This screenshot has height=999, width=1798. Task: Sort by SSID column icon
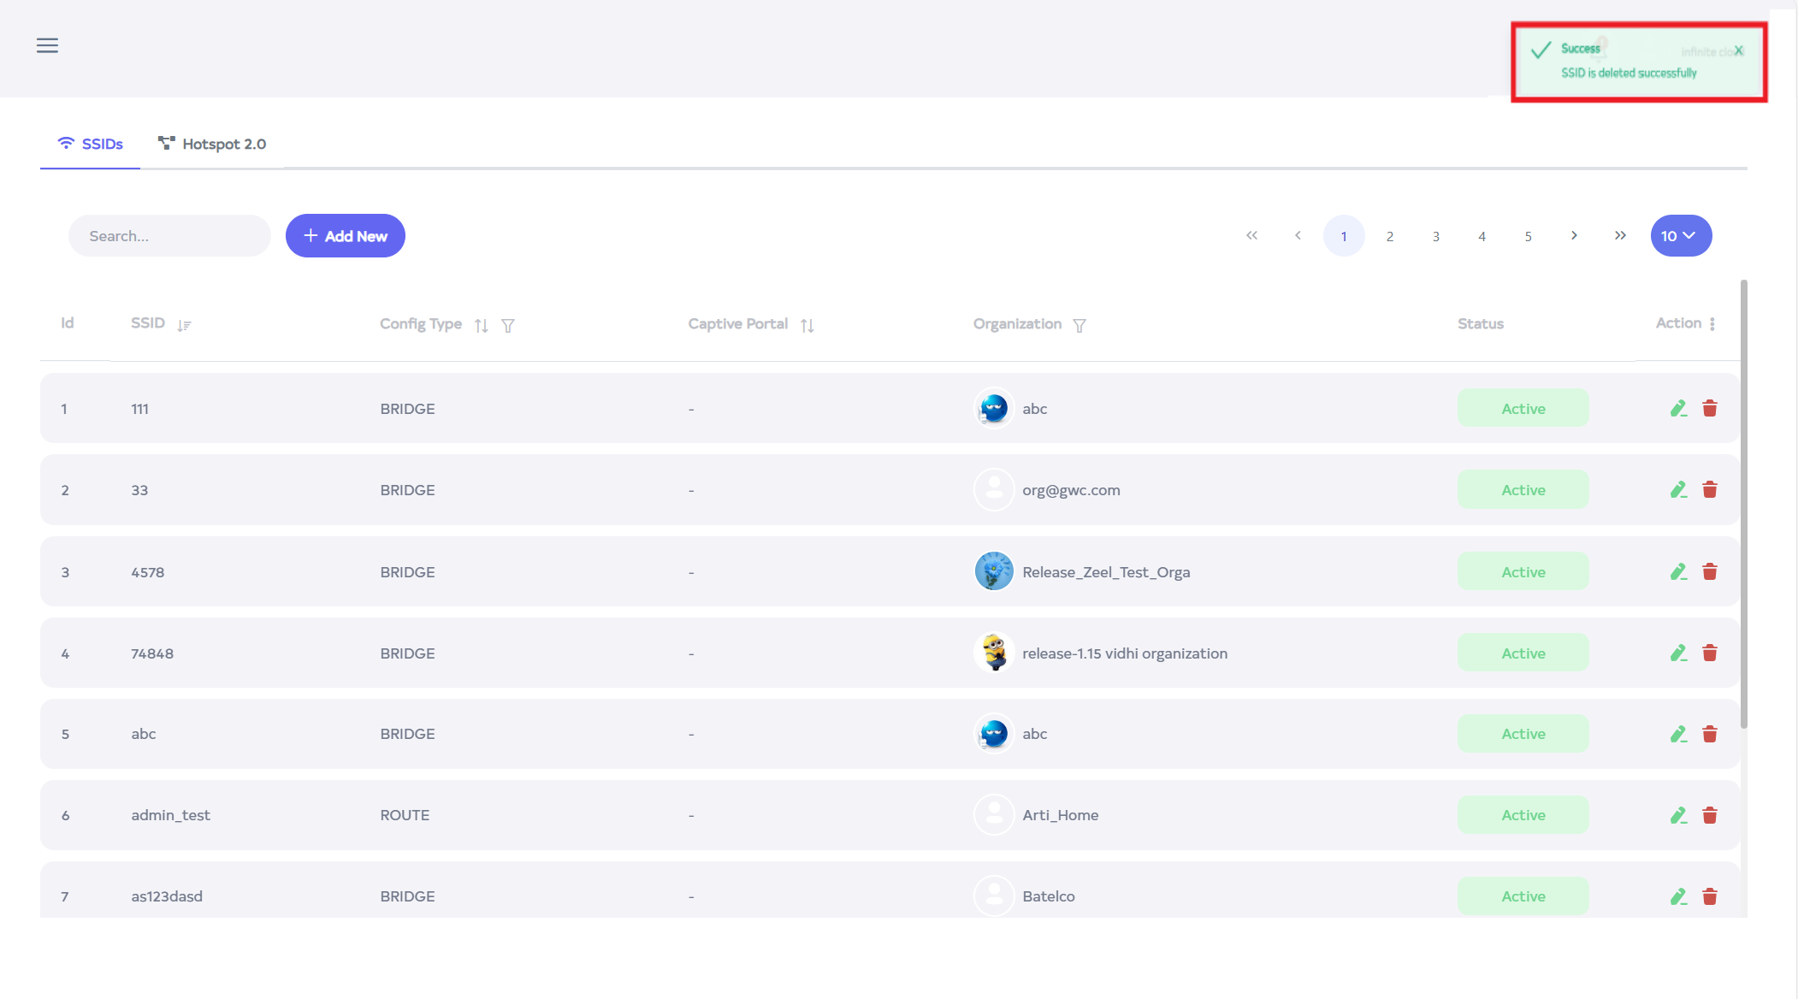coord(184,325)
